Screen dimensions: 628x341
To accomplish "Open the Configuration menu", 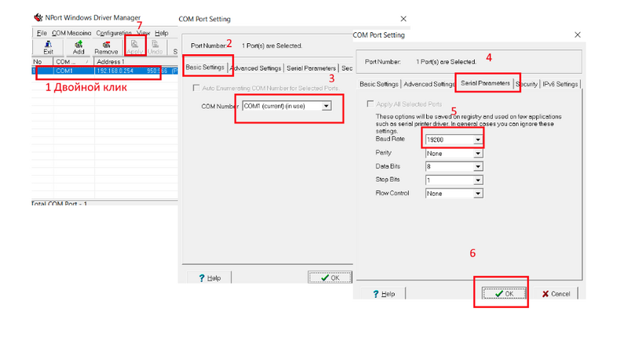I will point(114,33).
